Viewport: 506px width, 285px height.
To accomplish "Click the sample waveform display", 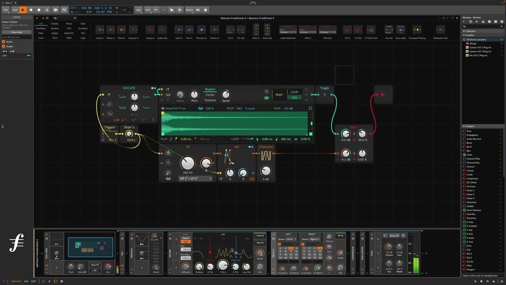I will click(x=234, y=123).
